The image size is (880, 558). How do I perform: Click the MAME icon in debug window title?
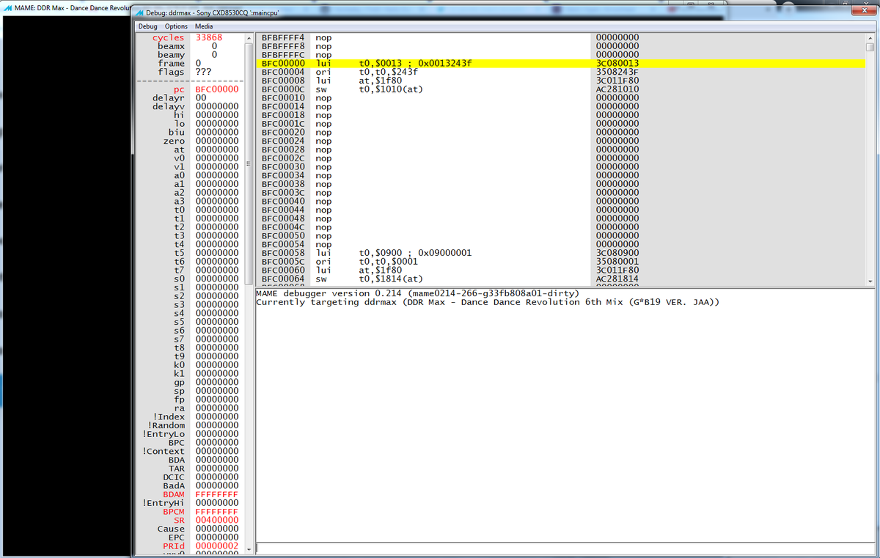pyautogui.click(x=140, y=12)
